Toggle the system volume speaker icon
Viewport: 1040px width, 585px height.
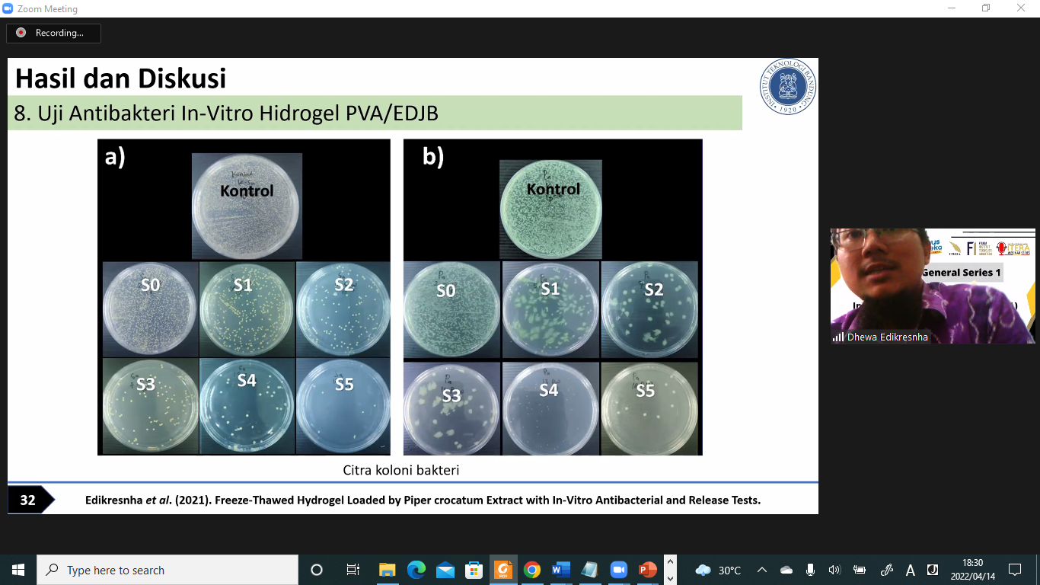[834, 570]
